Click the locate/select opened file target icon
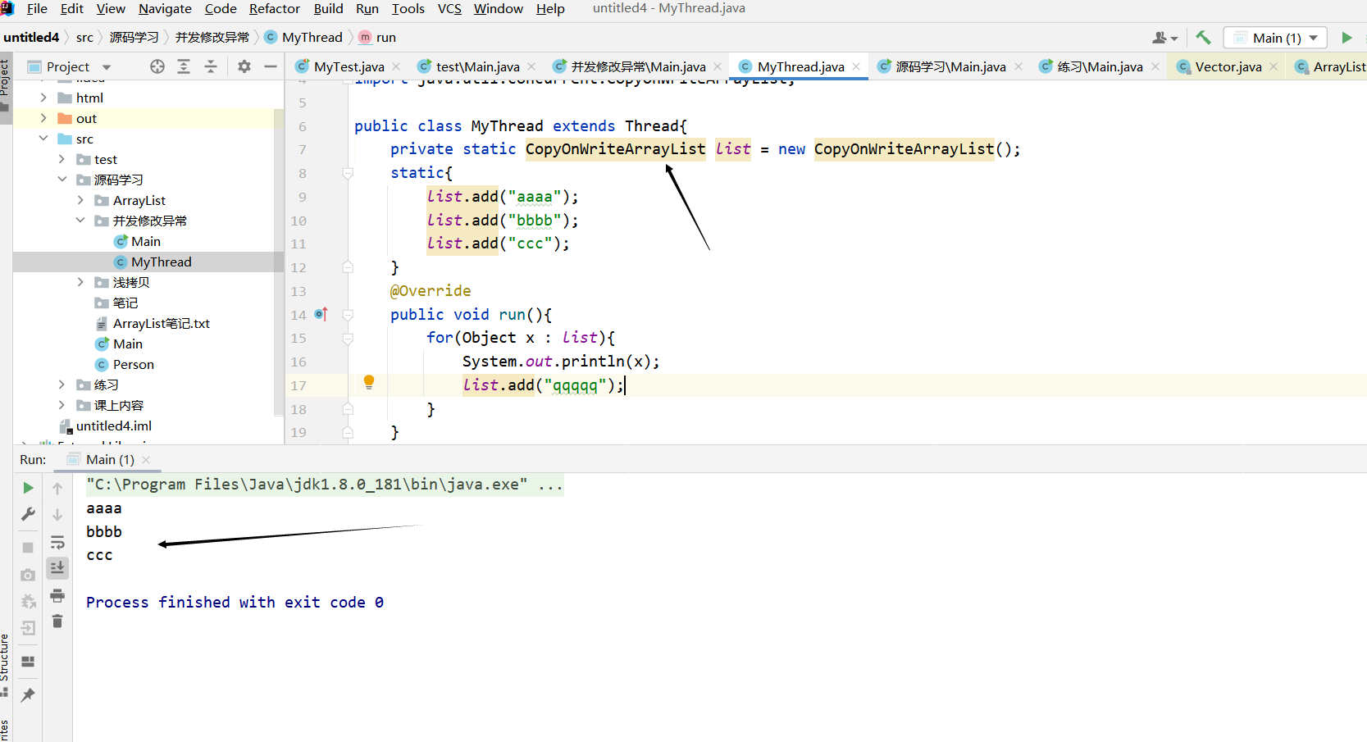 [x=157, y=66]
